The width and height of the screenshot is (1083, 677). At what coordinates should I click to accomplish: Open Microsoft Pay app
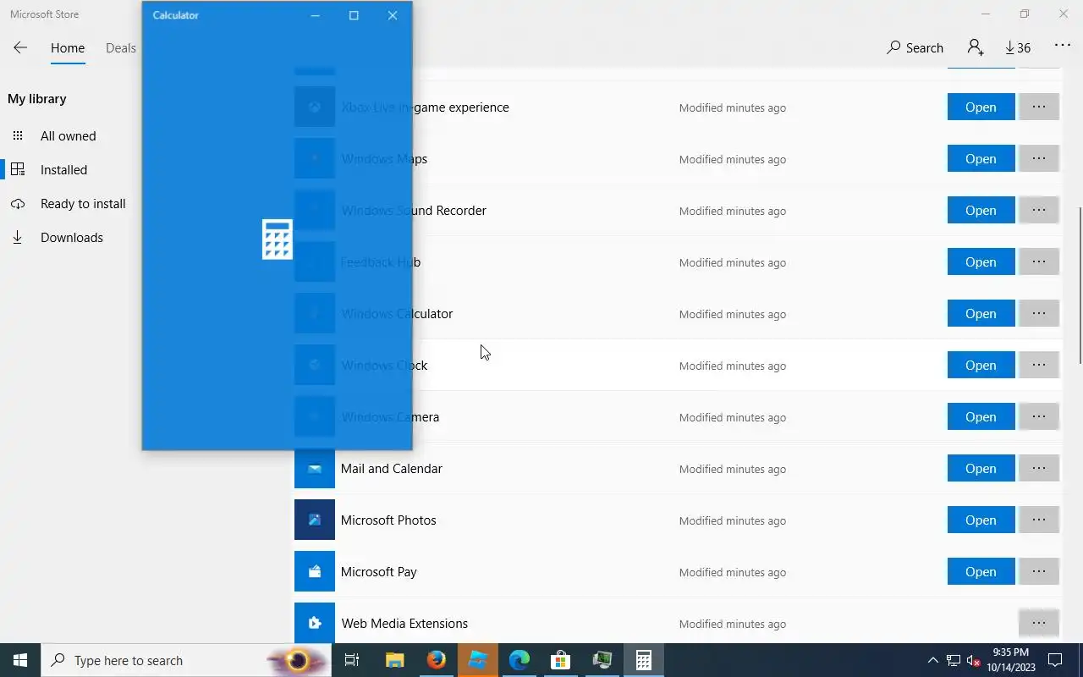click(981, 571)
